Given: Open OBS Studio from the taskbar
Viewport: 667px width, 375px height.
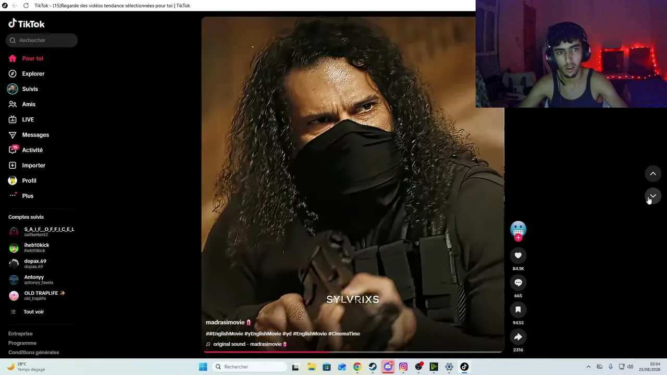Looking at the screenshot, I should click(418, 367).
